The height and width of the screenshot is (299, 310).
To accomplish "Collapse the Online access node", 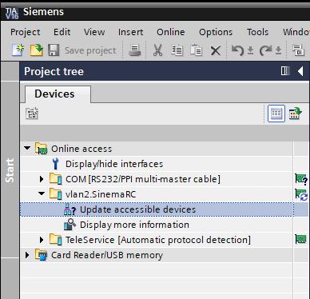I will 27,148.
